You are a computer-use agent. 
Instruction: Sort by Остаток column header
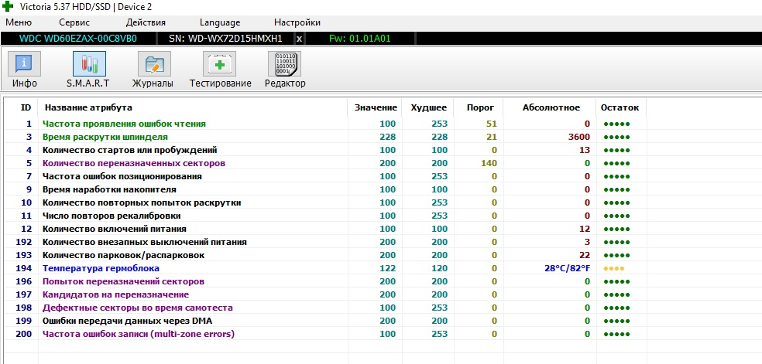coord(620,107)
